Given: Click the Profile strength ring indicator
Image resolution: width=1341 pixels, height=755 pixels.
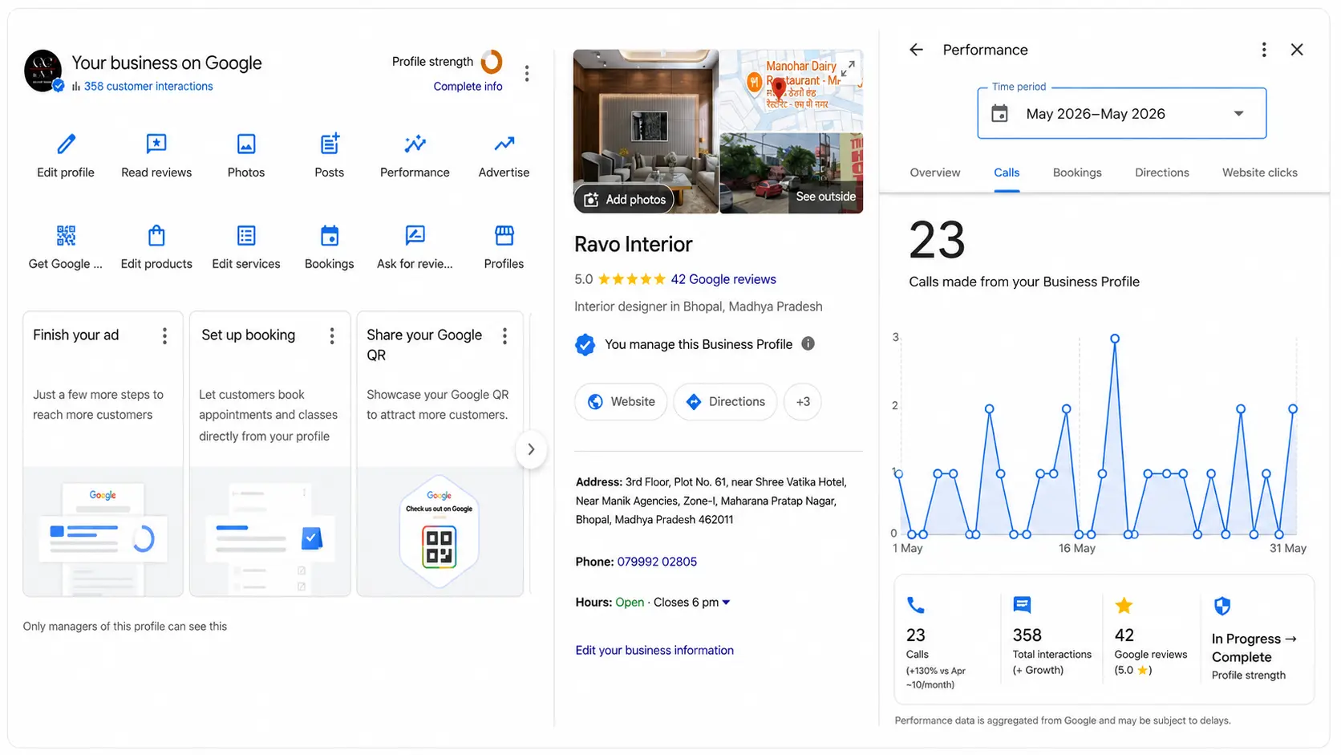Looking at the screenshot, I should pos(492,62).
